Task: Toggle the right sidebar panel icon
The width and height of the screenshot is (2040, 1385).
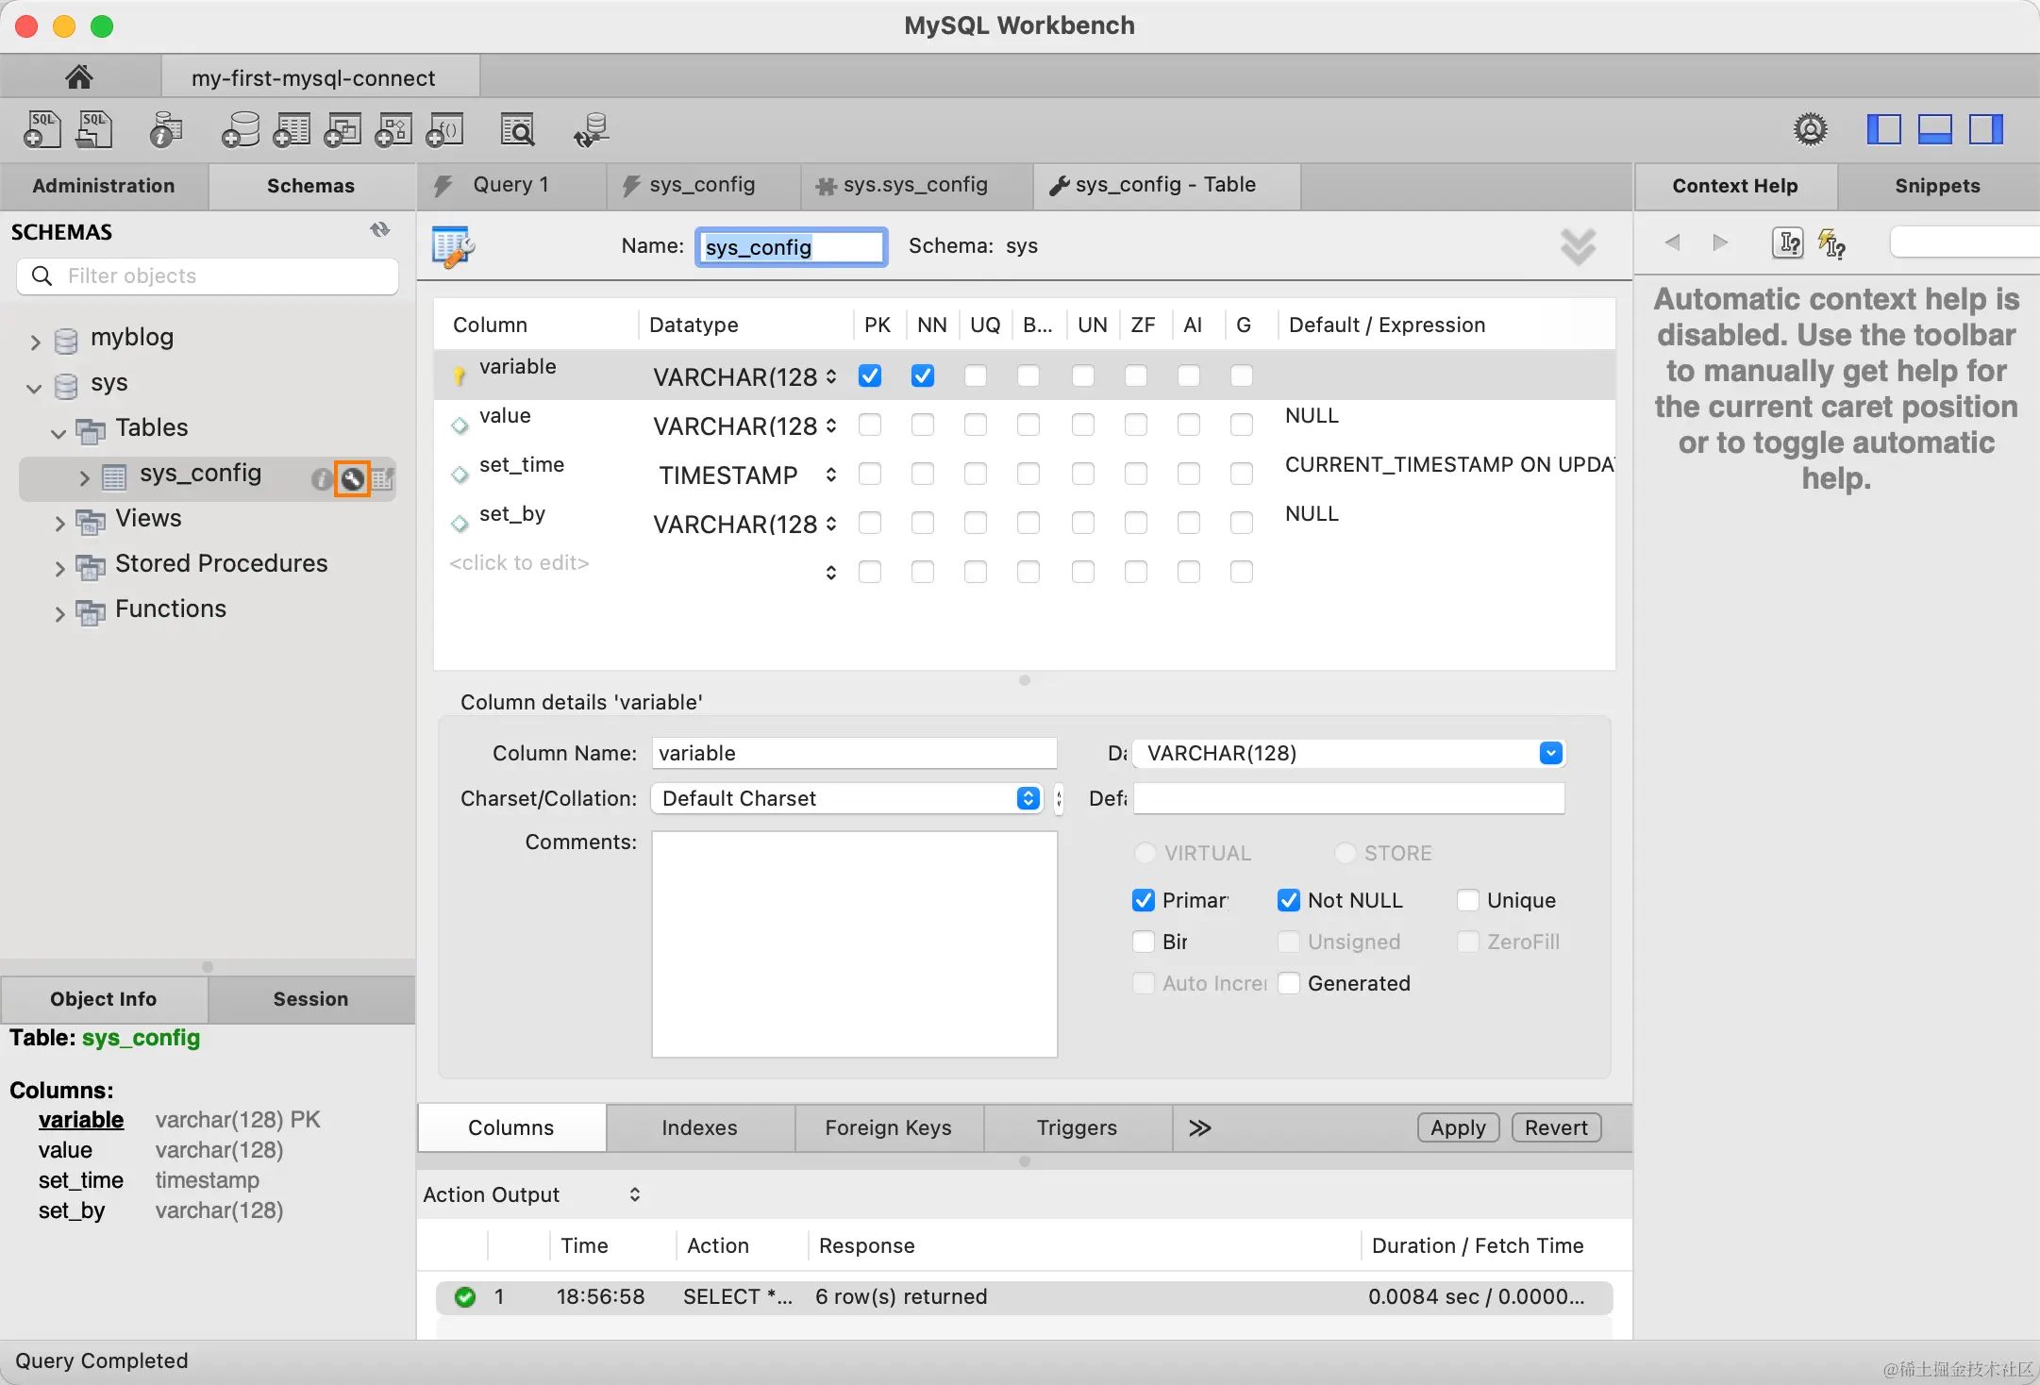Action: (1985, 129)
